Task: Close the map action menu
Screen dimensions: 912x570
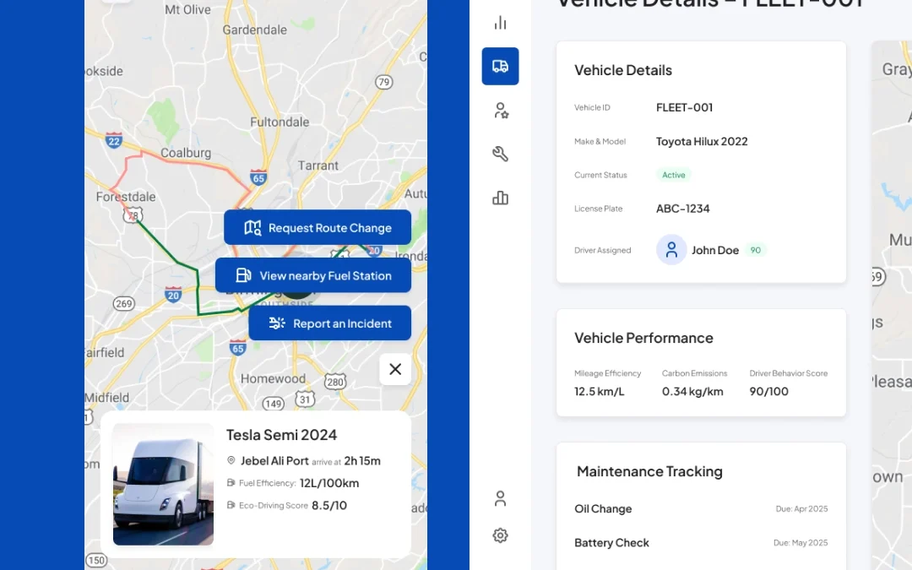Action: (x=395, y=369)
